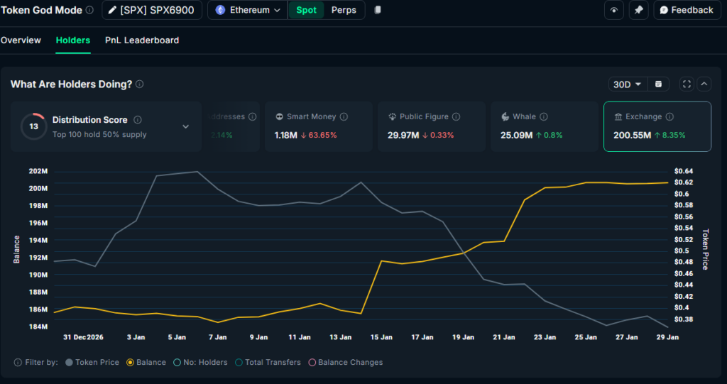
Task: Click the copy token address icon
Action: tap(378, 10)
